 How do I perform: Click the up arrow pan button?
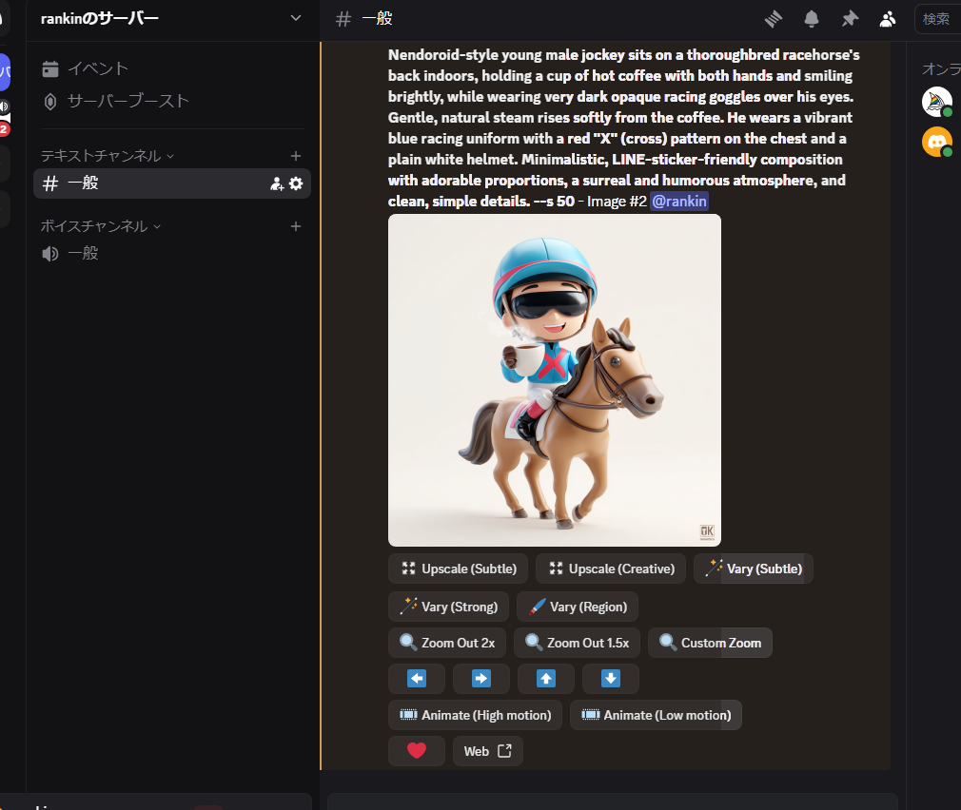point(545,679)
